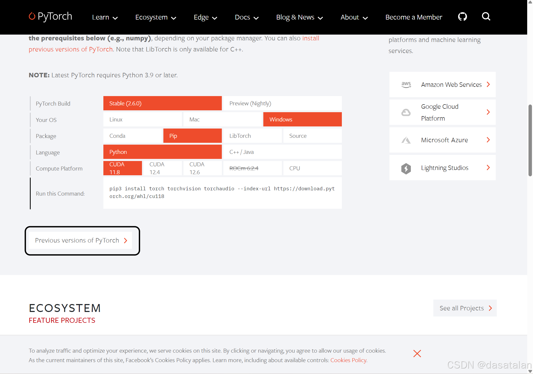Click the AWS logo icon
This screenshot has height=374, width=533.
point(406,84)
